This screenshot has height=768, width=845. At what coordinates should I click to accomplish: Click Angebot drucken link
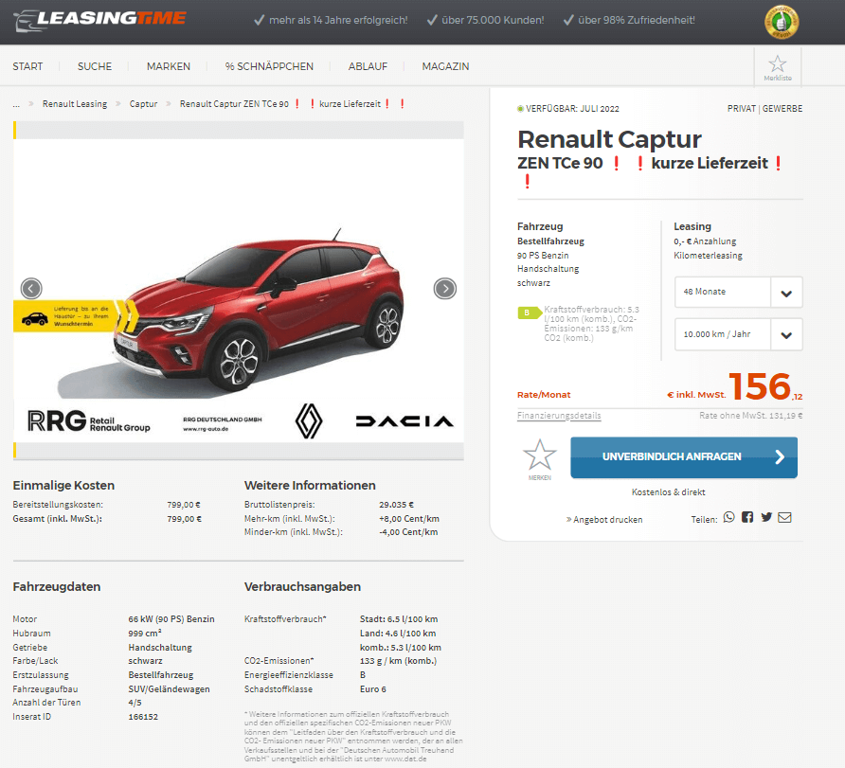(604, 520)
